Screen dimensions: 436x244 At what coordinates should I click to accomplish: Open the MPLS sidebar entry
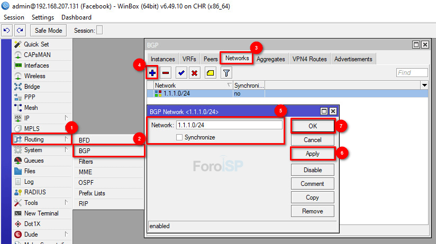32,129
